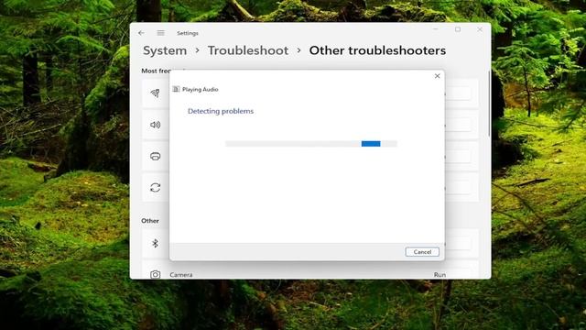Click the Windows Update sync icon

155,187
